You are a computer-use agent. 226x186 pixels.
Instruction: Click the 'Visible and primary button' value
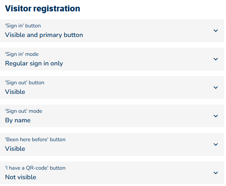pyautogui.click(x=44, y=35)
